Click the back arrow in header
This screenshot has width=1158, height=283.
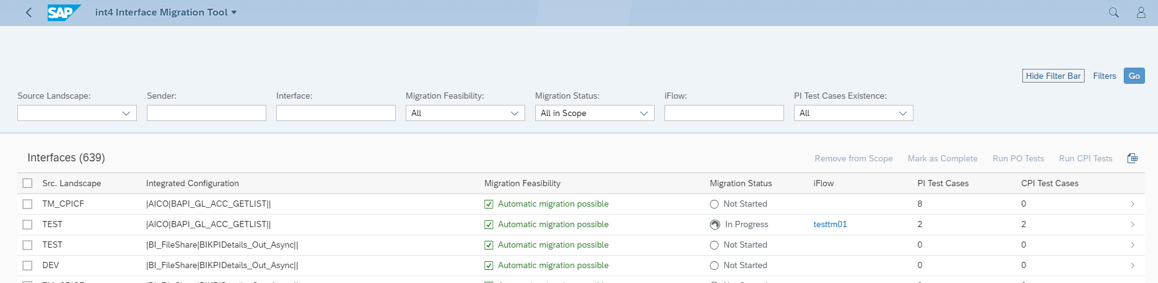[x=29, y=12]
